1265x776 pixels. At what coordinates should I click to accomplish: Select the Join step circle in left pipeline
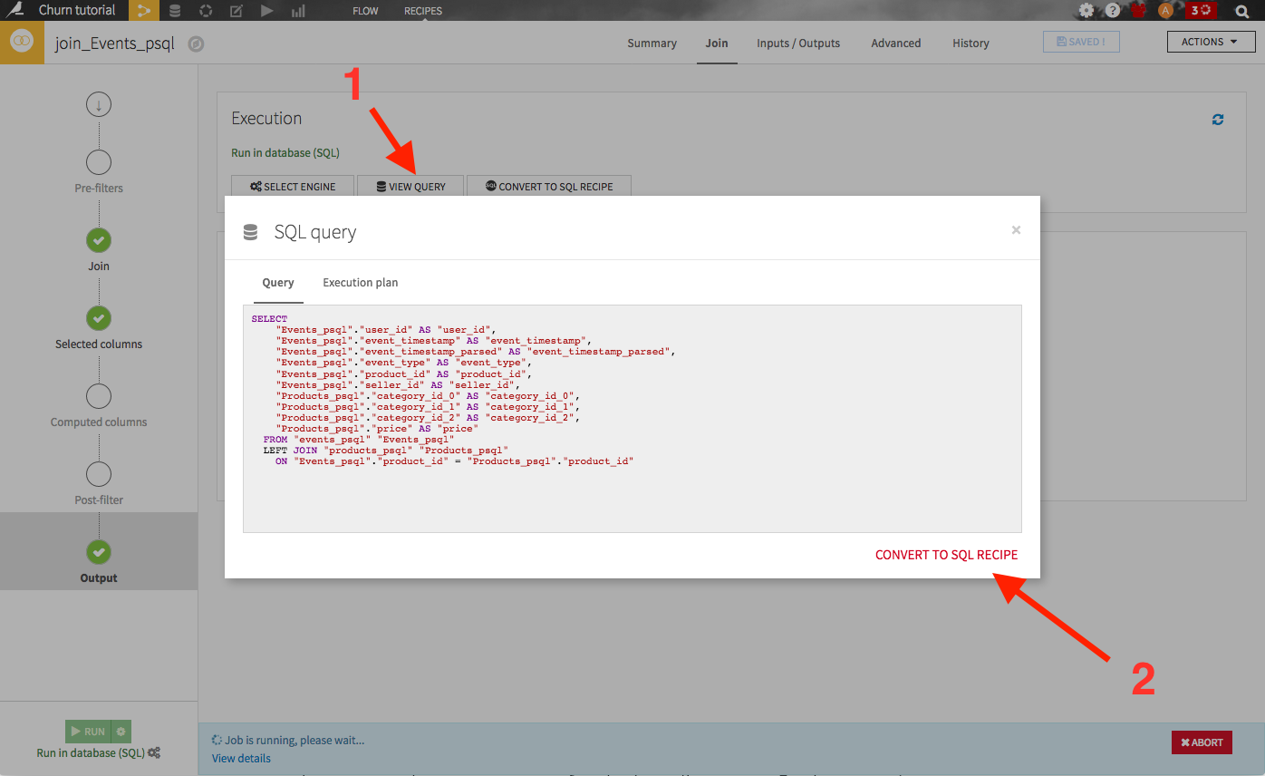click(x=98, y=240)
